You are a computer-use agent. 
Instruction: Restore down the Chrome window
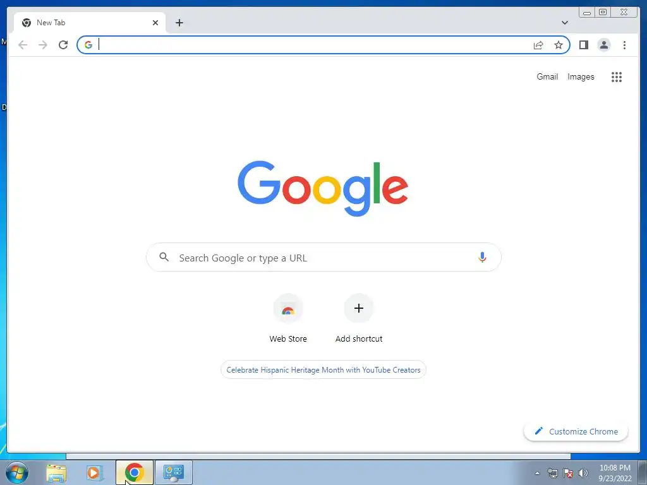pos(602,13)
